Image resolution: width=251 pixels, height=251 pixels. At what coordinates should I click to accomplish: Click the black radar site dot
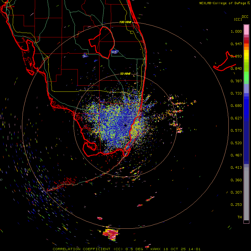click(126, 125)
